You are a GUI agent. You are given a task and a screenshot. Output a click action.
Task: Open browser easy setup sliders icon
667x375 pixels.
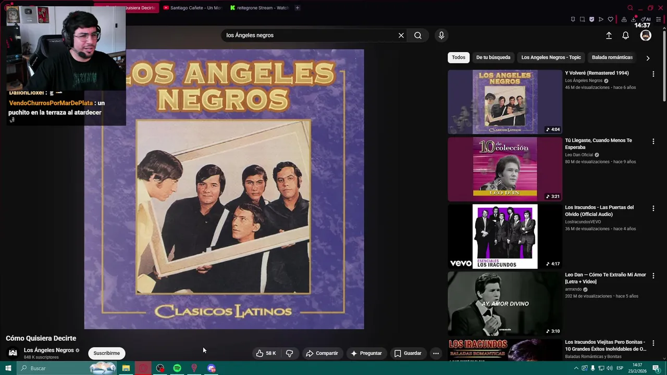pyautogui.click(x=658, y=19)
